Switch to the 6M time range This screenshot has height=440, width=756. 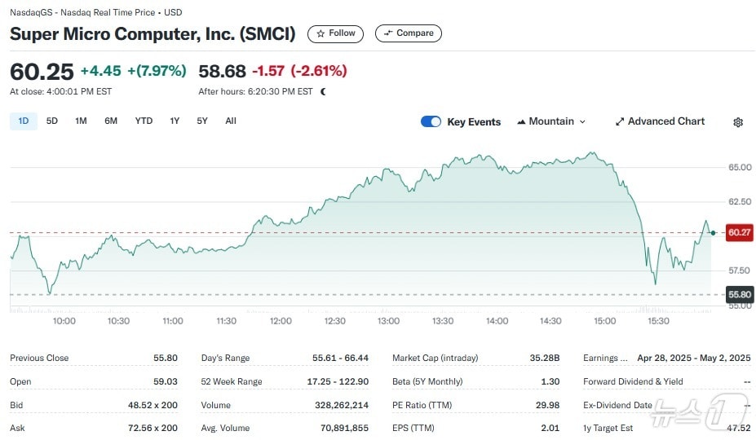pos(111,121)
